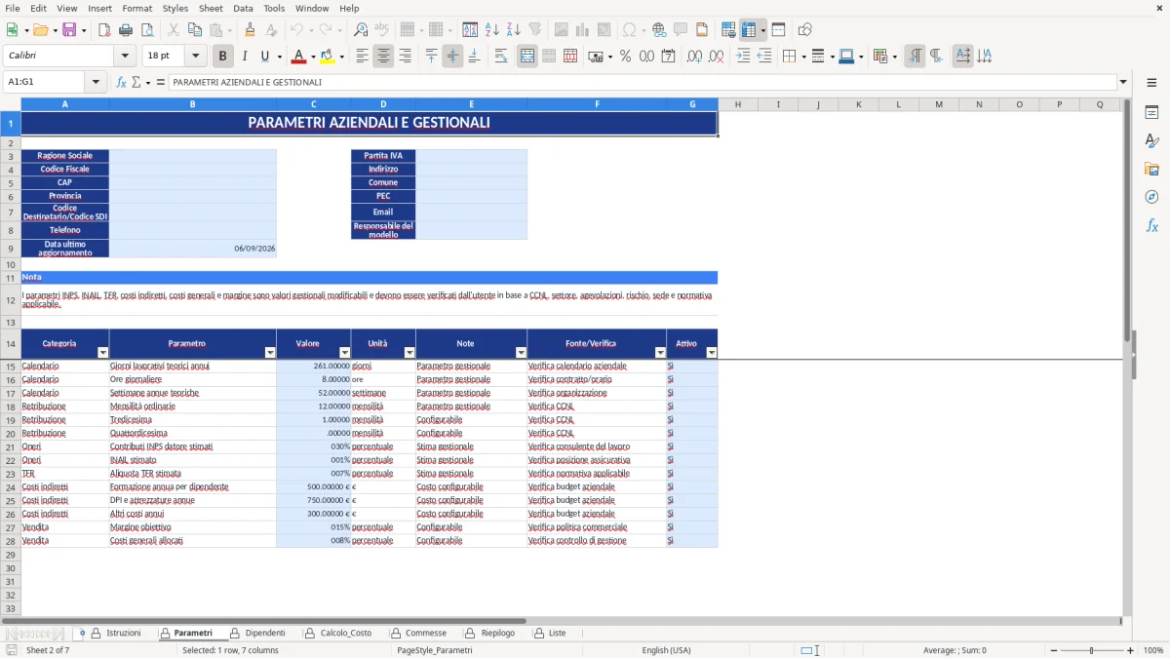This screenshot has height=658, width=1170.
Task: Click the Background Color yellow swatch button
Action: click(x=327, y=57)
